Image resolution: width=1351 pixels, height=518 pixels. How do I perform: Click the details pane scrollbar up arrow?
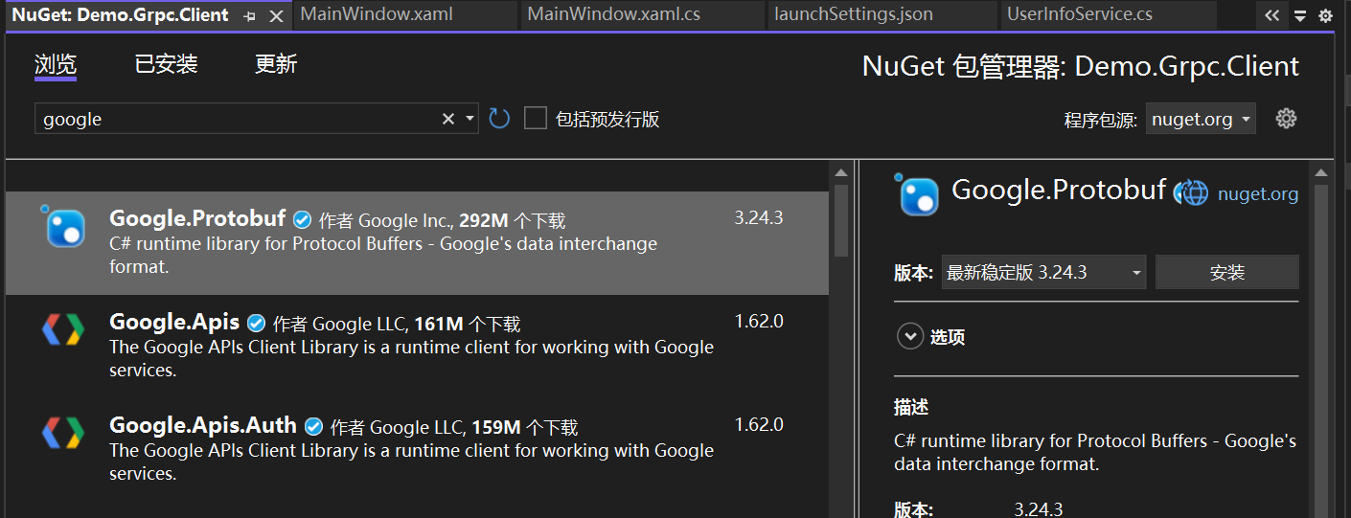pos(1321,173)
